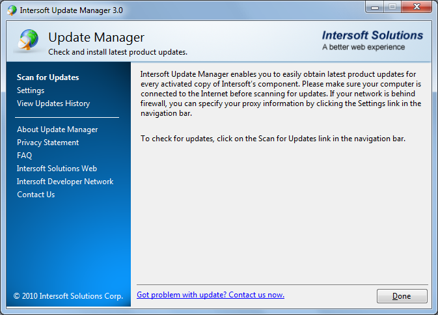Click the disabled maximize window button
This screenshot has width=438, height=315.
[392, 8]
